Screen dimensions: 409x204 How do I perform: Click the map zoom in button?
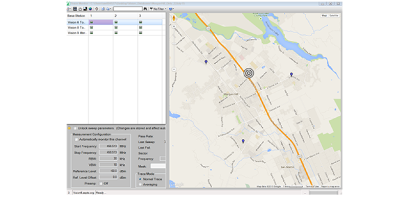coord(174,27)
